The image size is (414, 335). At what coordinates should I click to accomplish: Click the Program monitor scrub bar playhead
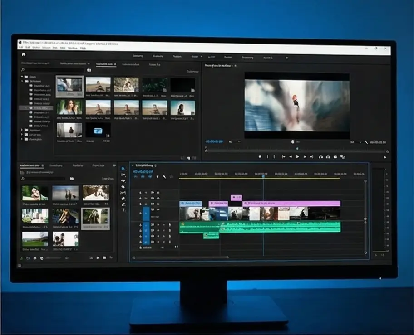tap(297, 148)
